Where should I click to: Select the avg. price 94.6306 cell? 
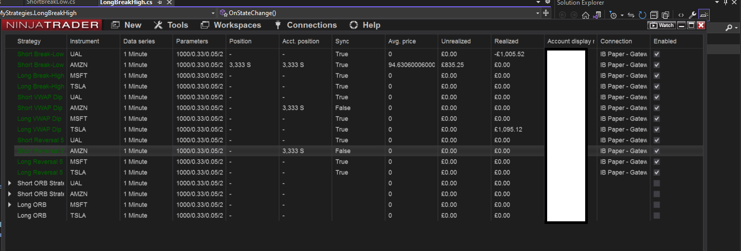click(411, 65)
